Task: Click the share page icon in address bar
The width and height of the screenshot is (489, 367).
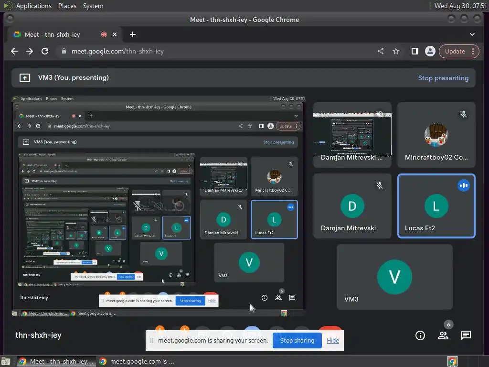Action: (x=381, y=51)
